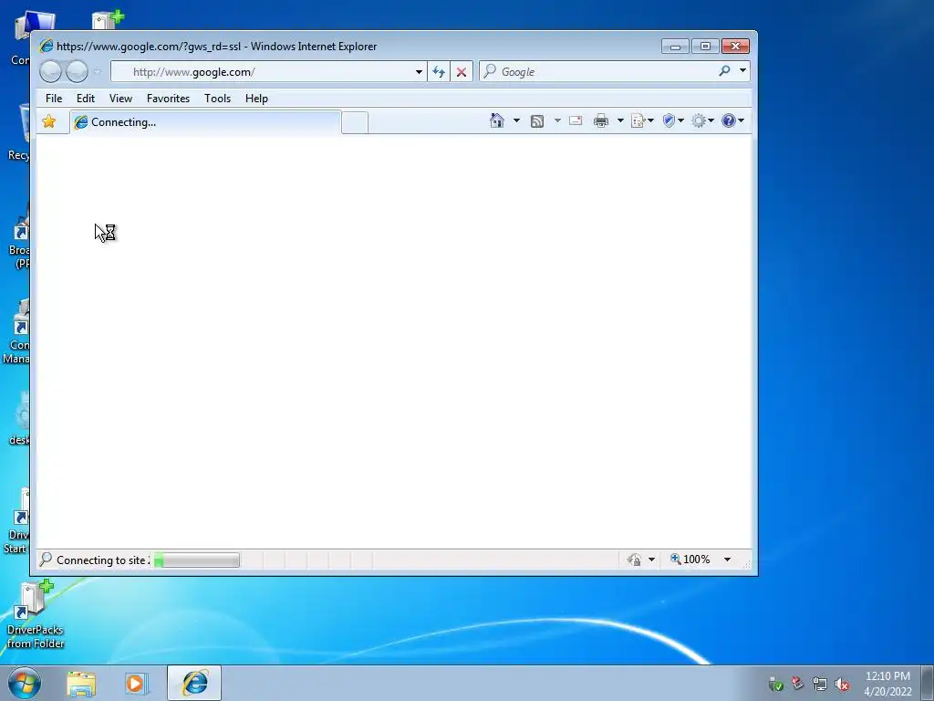Stop loading with the red X

click(x=461, y=71)
